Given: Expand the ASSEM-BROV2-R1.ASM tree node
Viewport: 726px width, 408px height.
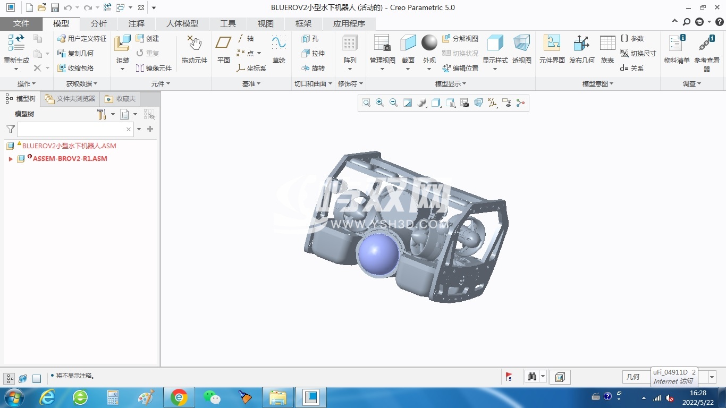Looking at the screenshot, I should coord(11,159).
